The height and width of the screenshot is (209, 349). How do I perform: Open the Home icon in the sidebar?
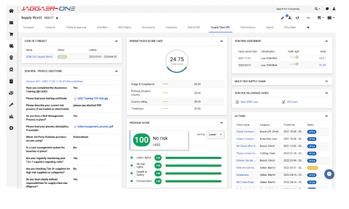pyautogui.click(x=11, y=11)
